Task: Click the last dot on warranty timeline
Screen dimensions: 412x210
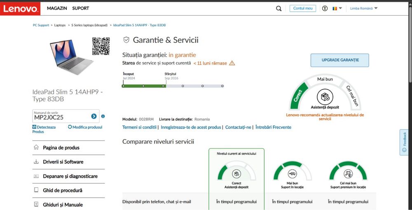Action: point(222,86)
